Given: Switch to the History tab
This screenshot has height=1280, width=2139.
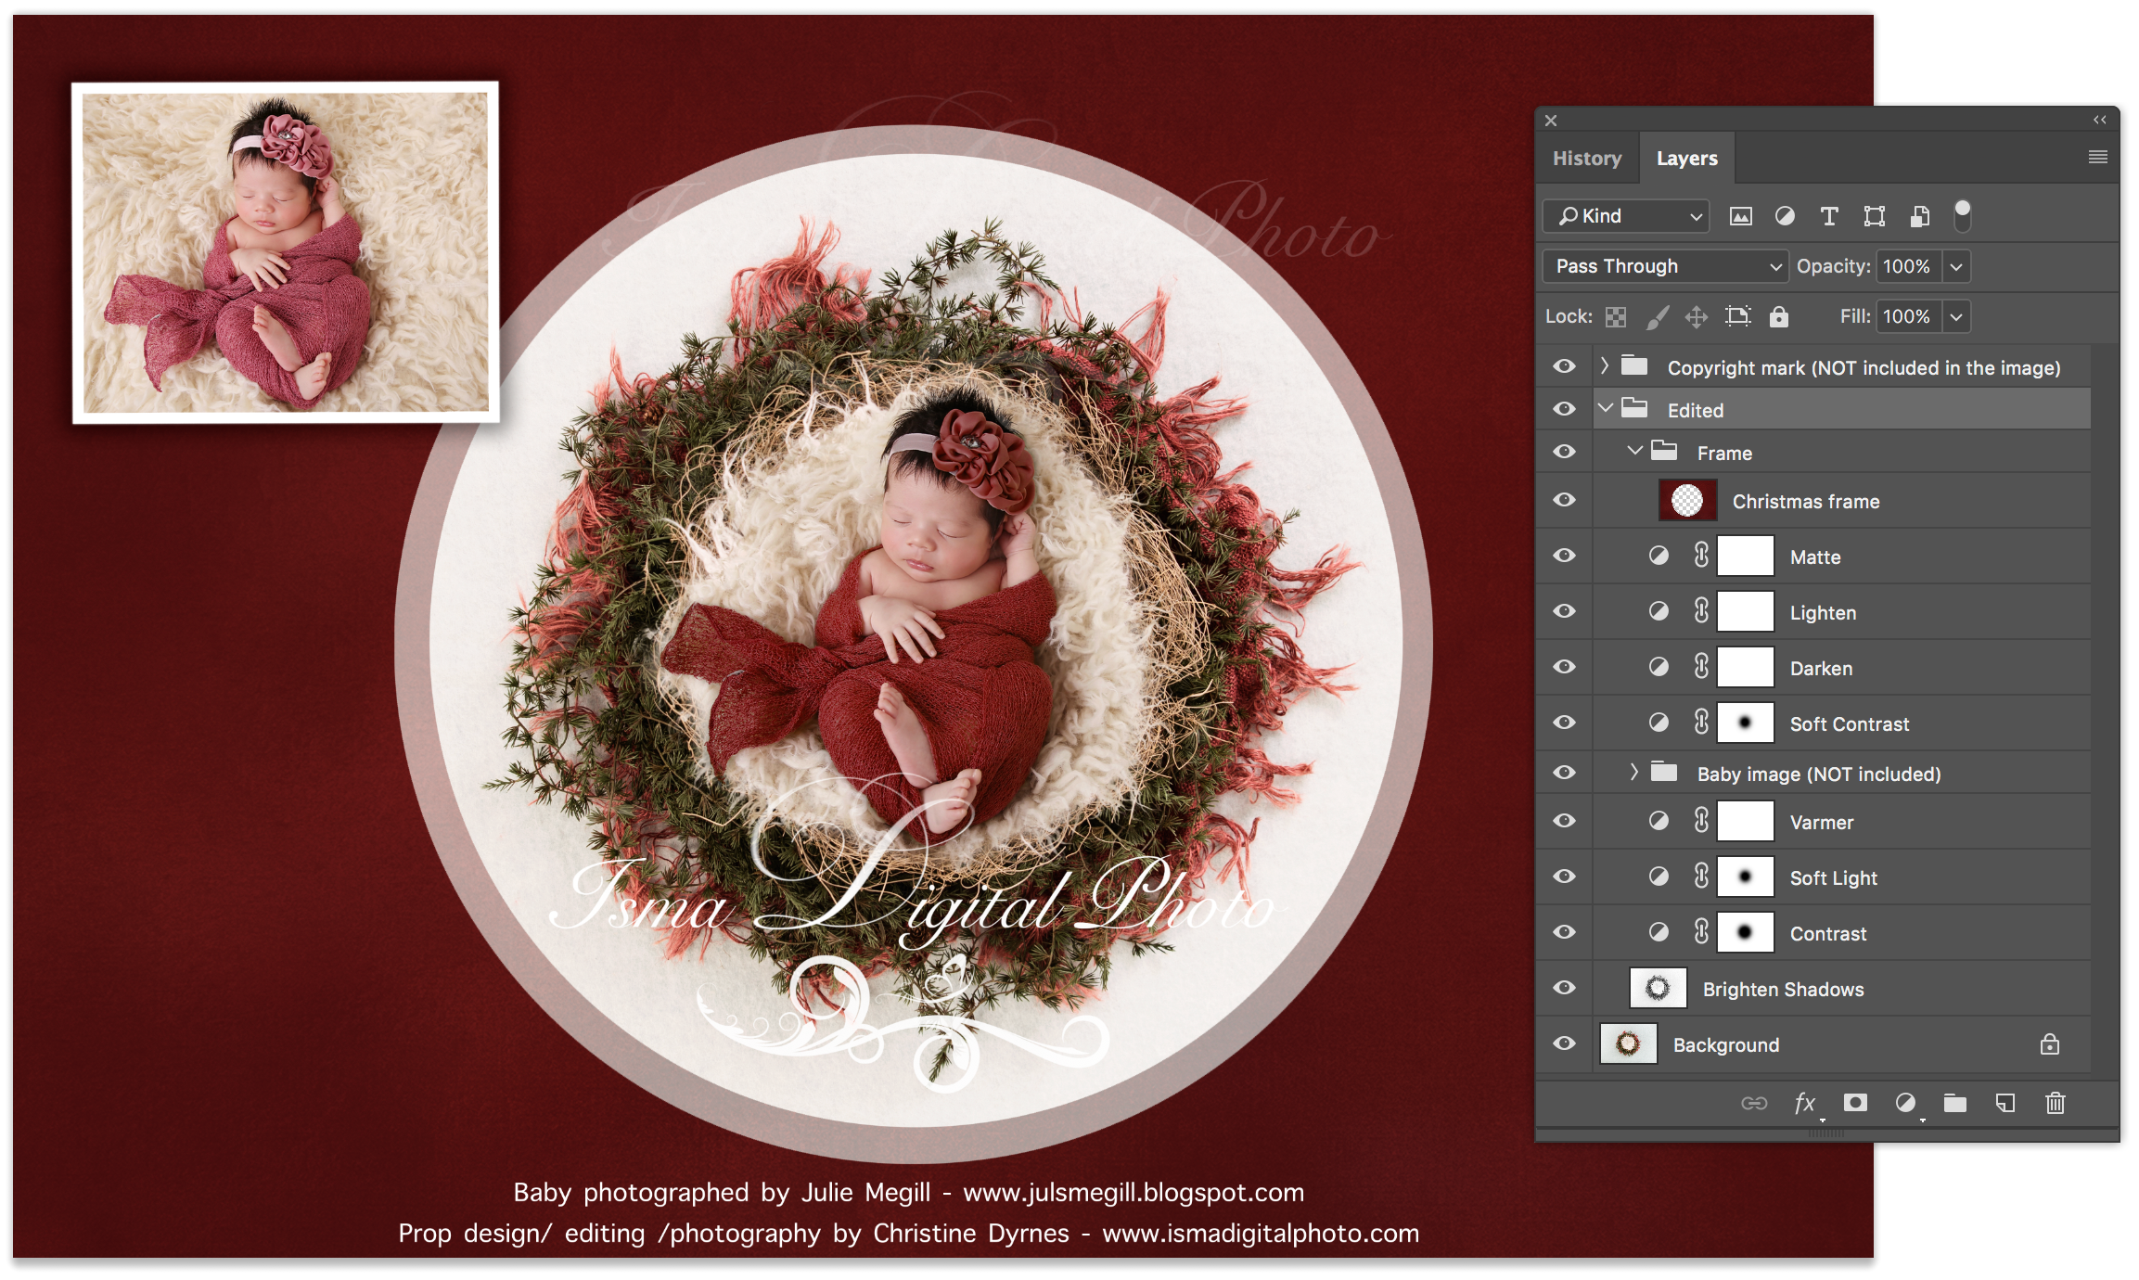Looking at the screenshot, I should point(1587,159).
